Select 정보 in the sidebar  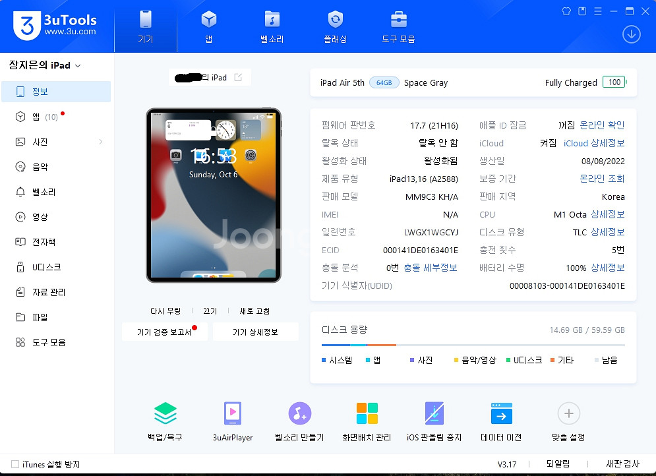pyautogui.click(x=56, y=92)
